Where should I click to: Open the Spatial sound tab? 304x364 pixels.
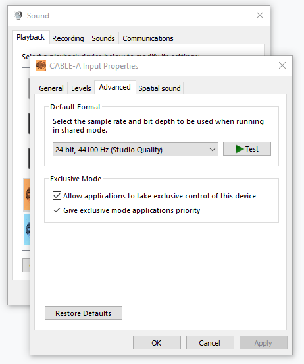[x=159, y=88]
